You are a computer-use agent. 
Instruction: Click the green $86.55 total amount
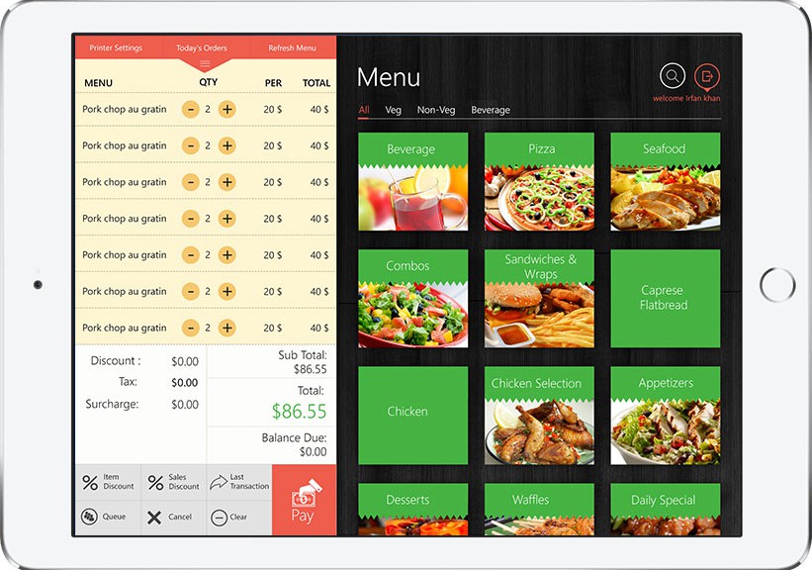(x=300, y=412)
